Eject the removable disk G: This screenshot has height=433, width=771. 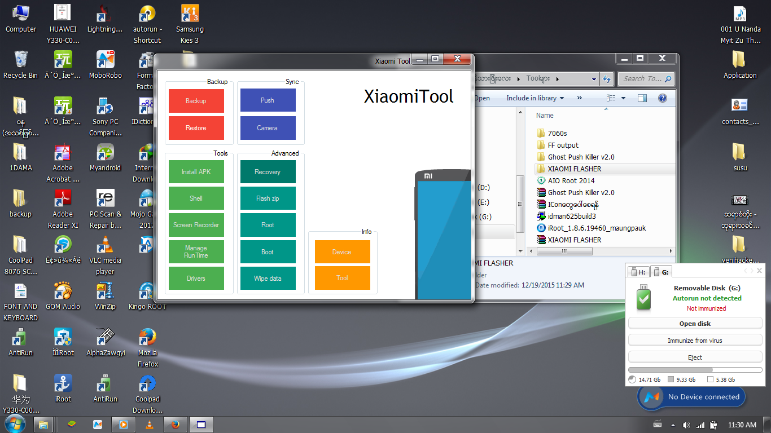695,357
